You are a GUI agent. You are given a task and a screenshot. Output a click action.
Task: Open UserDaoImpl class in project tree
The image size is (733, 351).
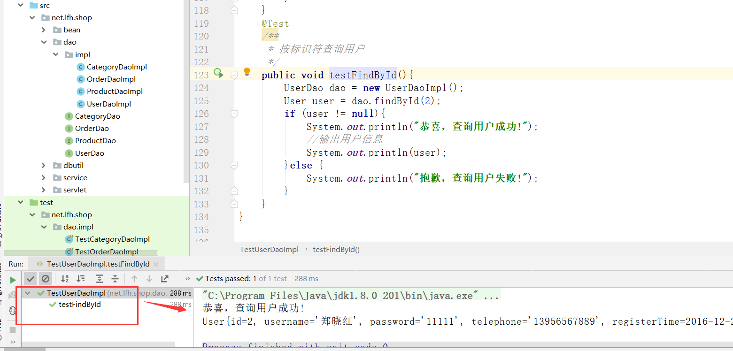(109, 104)
